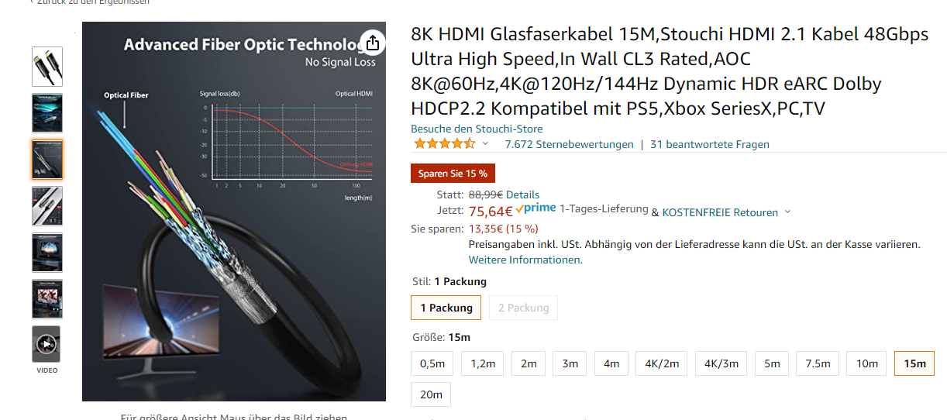Viewport: 947px width, 420px height.
Task: Choose the 1 Packung style option
Action: [446, 308]
